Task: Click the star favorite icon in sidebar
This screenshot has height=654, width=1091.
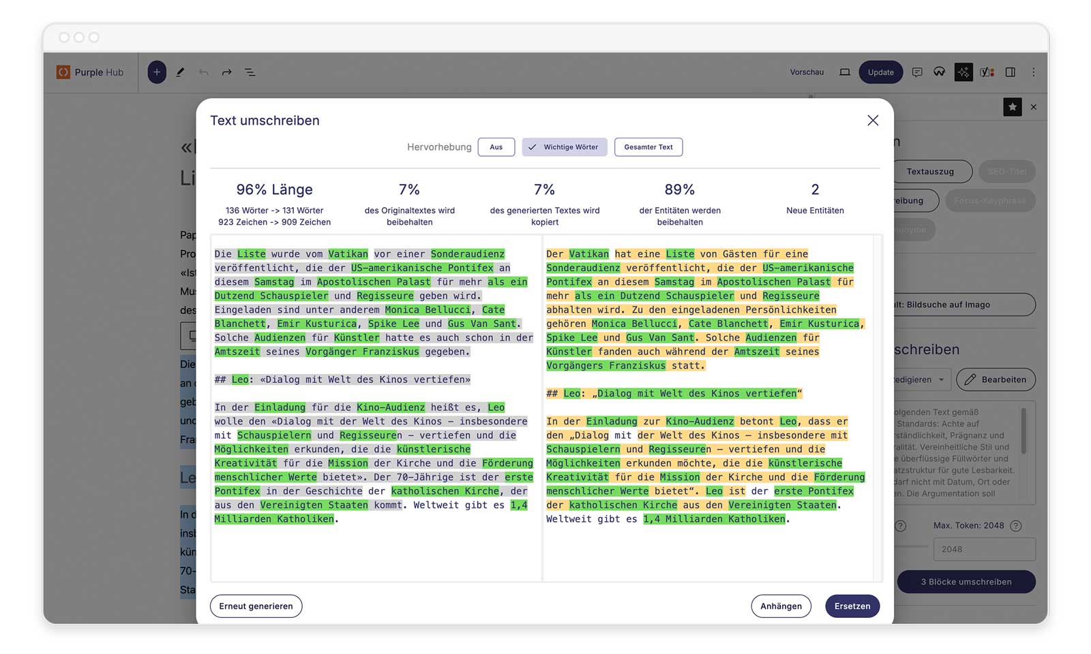Action: click(1013, 107)
